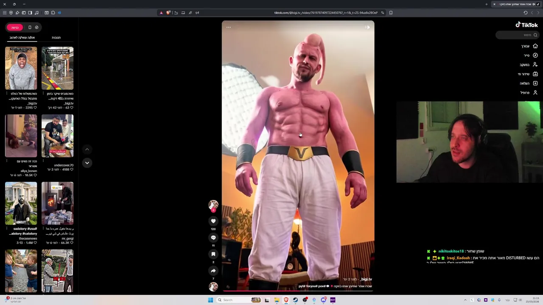Open the LIVE item in the TikTok sidebar
The width and height of the screenshot is (543, 305).
pyautogui.click(x=528, y=74)
